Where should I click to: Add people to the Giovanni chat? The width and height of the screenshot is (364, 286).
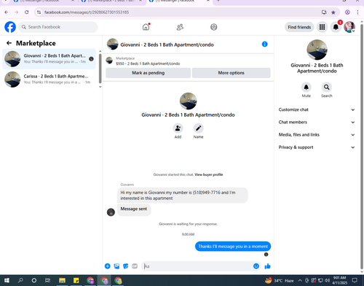coord(178,128)
